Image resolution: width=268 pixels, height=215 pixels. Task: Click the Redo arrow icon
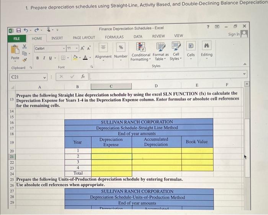pos(37,30)
